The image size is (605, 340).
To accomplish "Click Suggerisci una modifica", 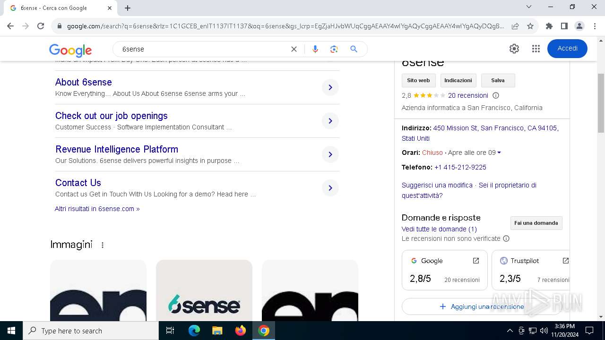I will click(437, 185).
